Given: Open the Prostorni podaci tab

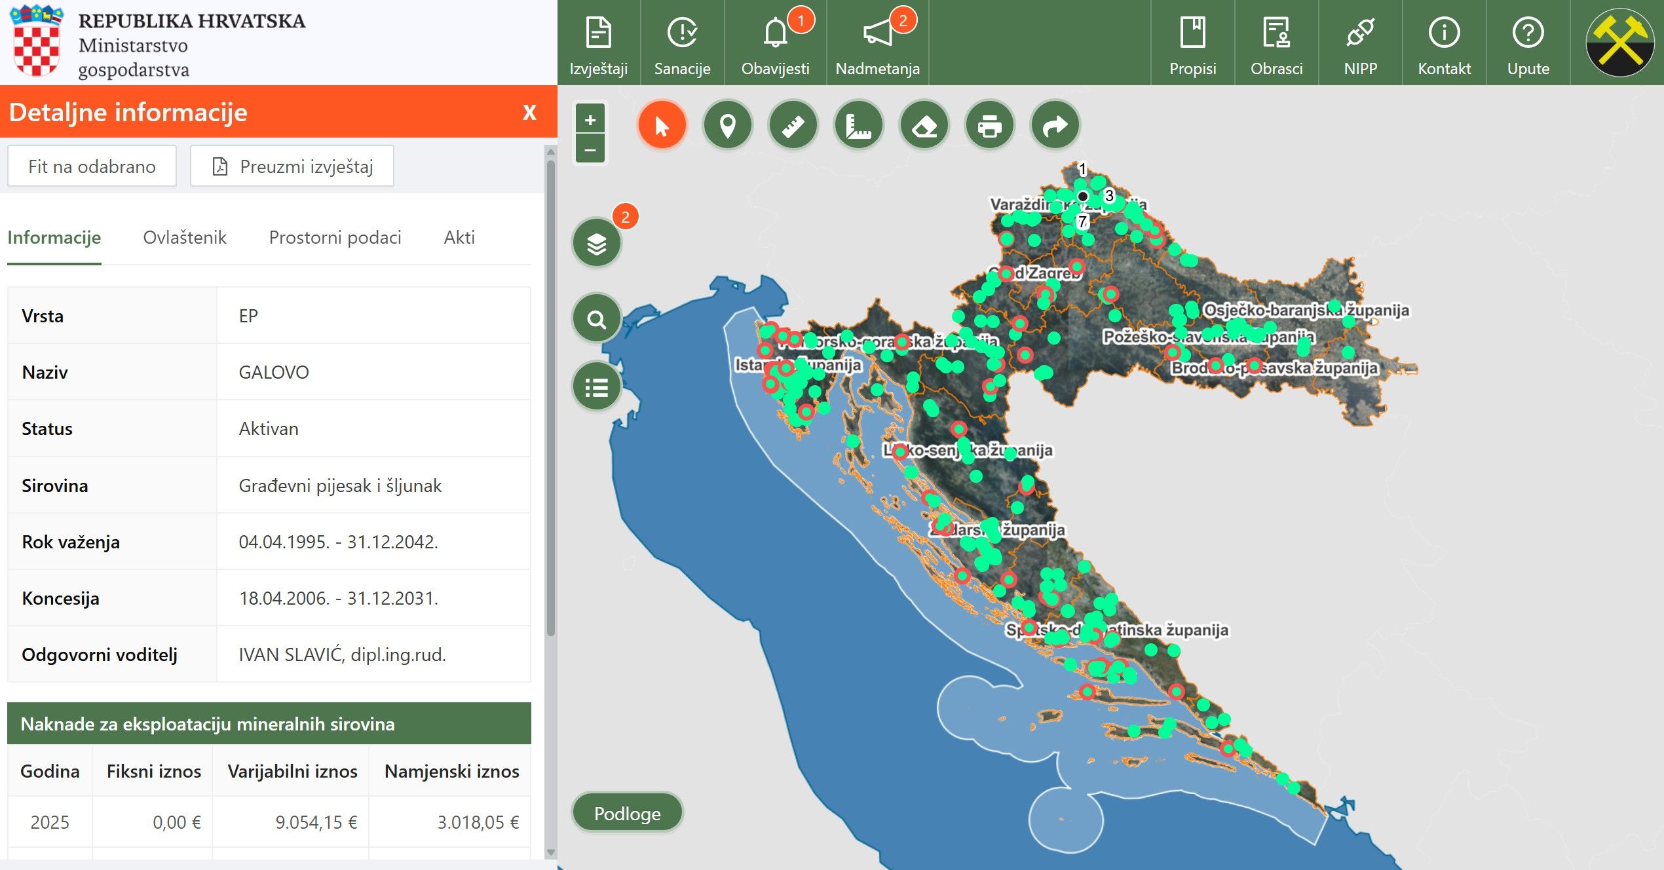Looking at the screenshot, I should pyautogui.click(x=335, y=237).
